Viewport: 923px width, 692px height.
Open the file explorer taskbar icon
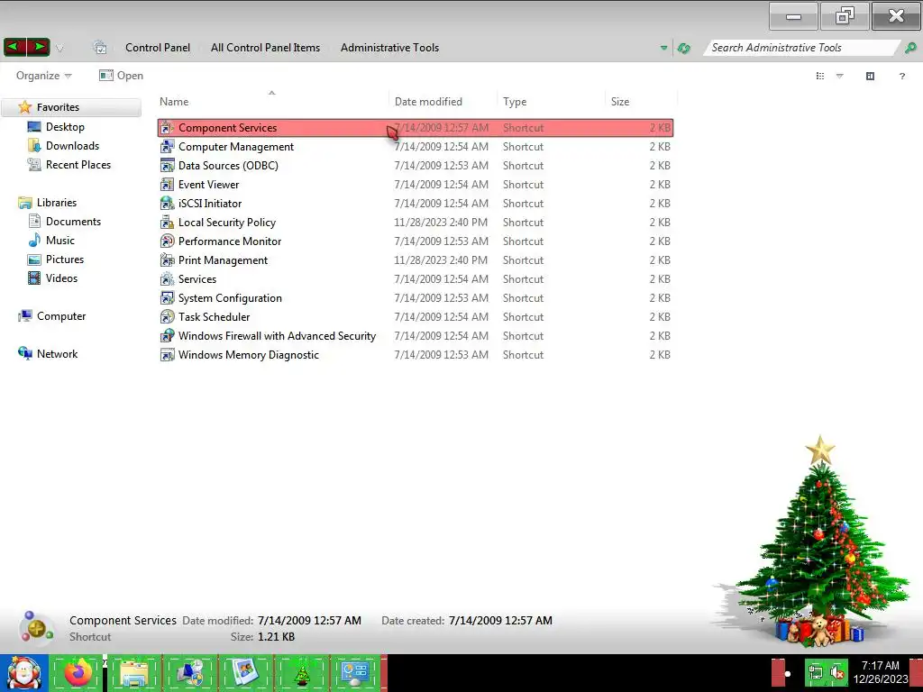pos(133,672)
